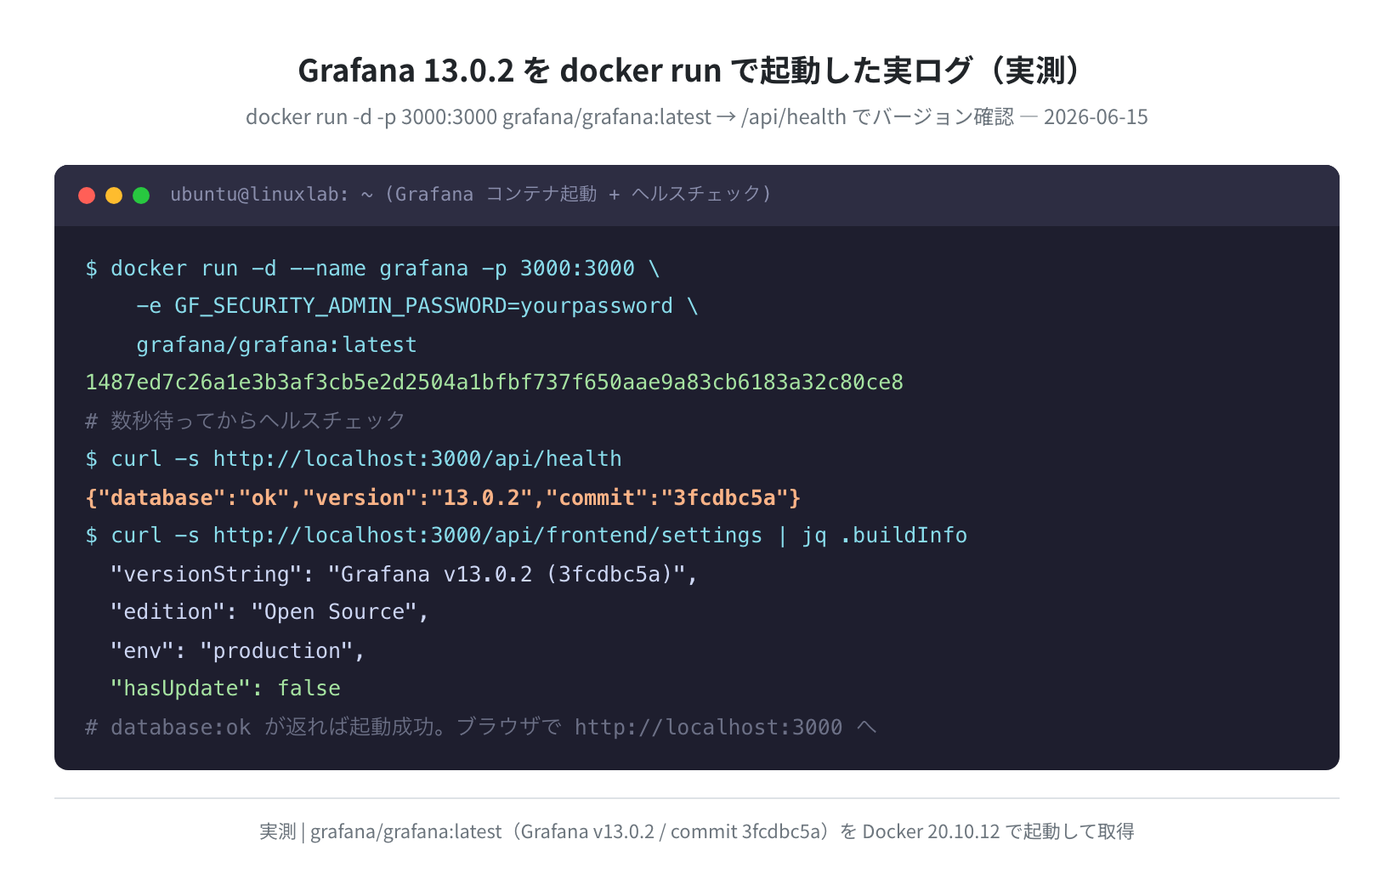Viewport: 1394px width, 879px height.
Task: Click the red close dot in terminal title bar
Action: pyautogui.click(x=87, y=196)
